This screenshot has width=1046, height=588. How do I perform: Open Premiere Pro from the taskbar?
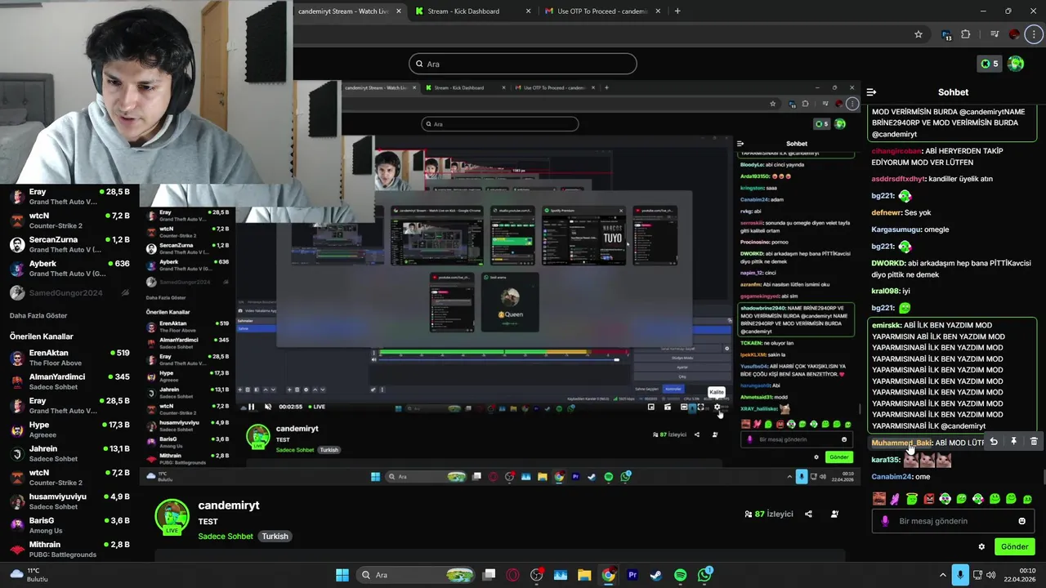[x=633, y=575]
